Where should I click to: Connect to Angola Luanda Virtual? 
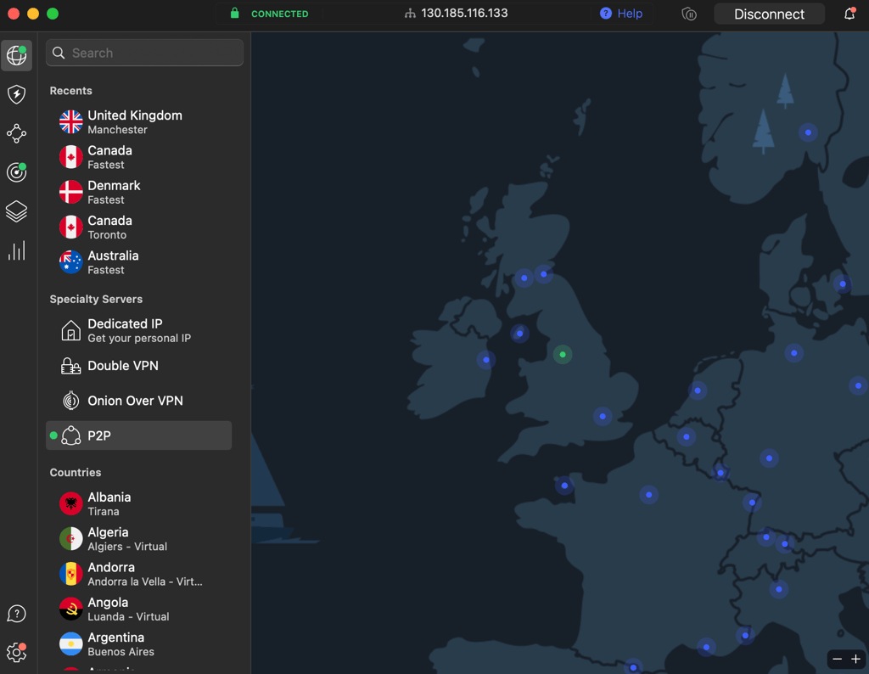click(138, 609)
